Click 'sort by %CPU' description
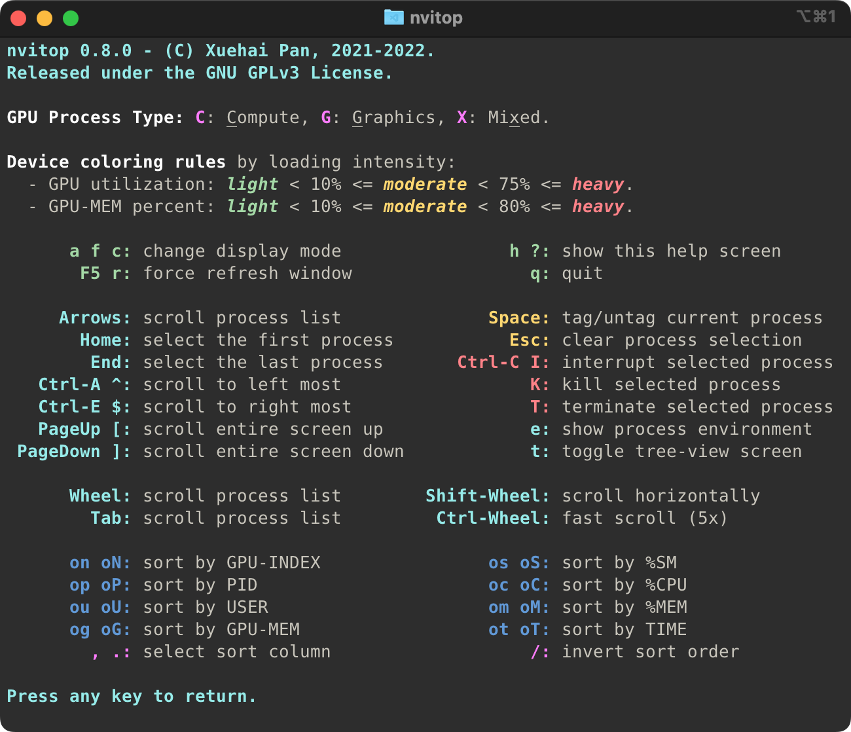 tap(625, 585)
